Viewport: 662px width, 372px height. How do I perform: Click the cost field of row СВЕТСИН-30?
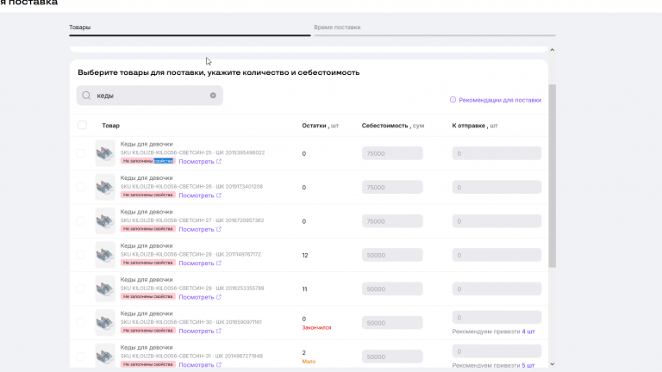pyautogui.click(x=392, y=323)
